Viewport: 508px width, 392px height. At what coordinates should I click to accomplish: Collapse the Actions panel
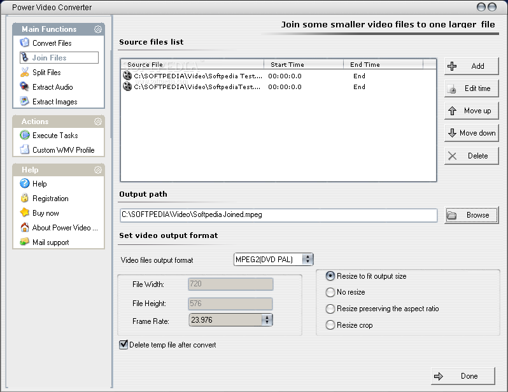click(x=98, y=122)
